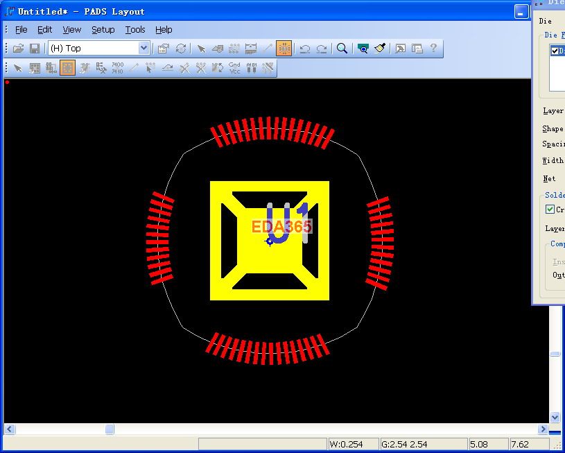Open the File menu
The image size is (565, 453).
21,30
